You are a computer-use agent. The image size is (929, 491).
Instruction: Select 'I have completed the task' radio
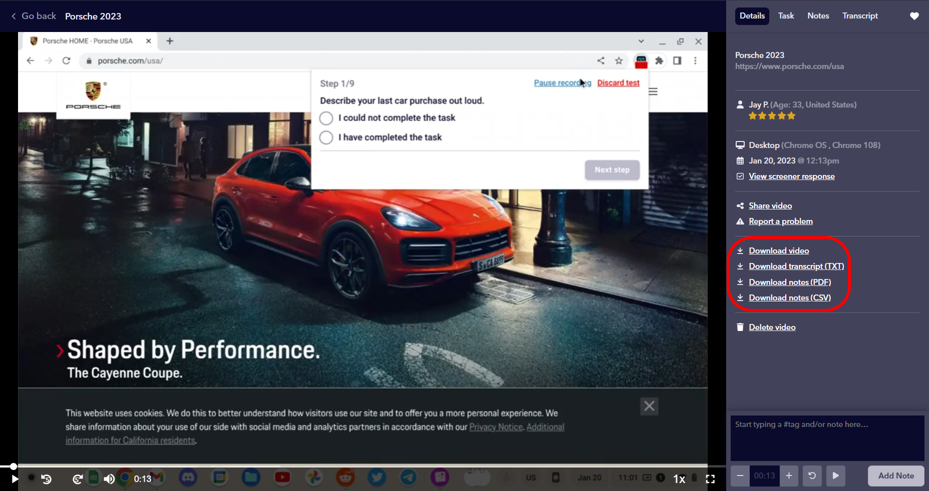click(326, 137)
